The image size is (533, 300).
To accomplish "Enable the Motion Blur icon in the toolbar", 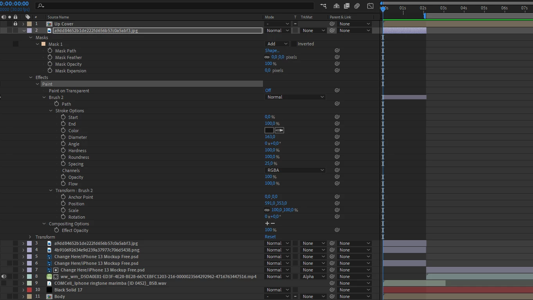I will tap(357, 6).
